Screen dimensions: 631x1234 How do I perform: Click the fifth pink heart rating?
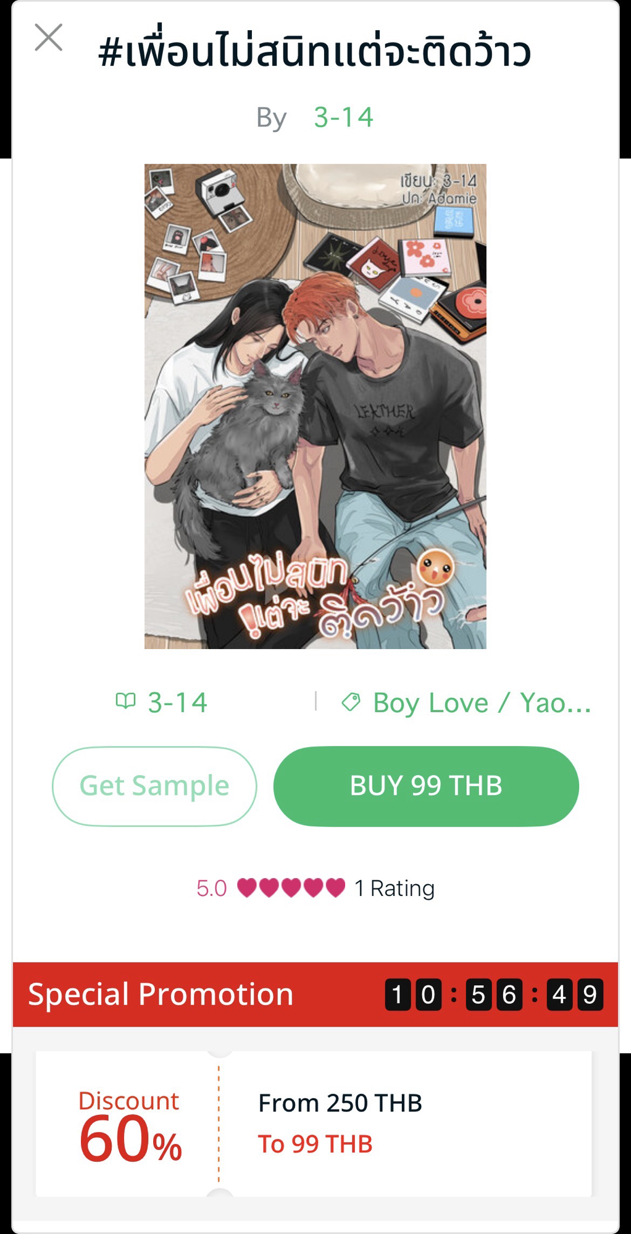point(336,888)
